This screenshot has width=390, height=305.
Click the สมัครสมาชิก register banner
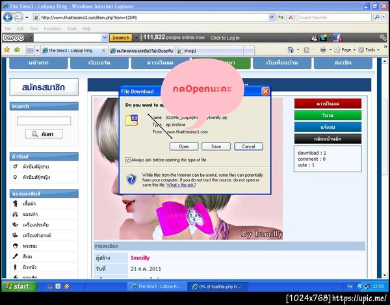click(44, 87)
